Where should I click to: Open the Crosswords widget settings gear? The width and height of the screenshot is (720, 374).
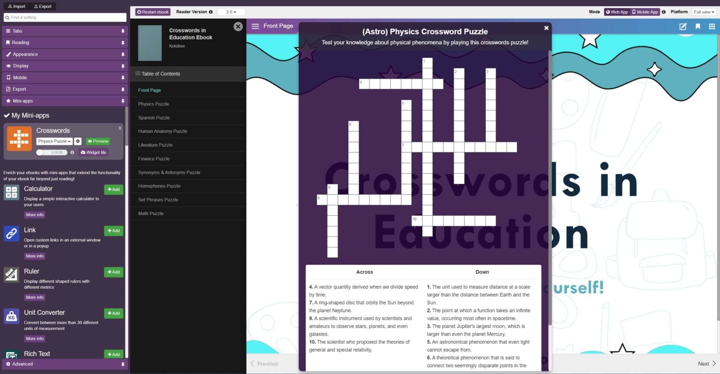point(78,141)
